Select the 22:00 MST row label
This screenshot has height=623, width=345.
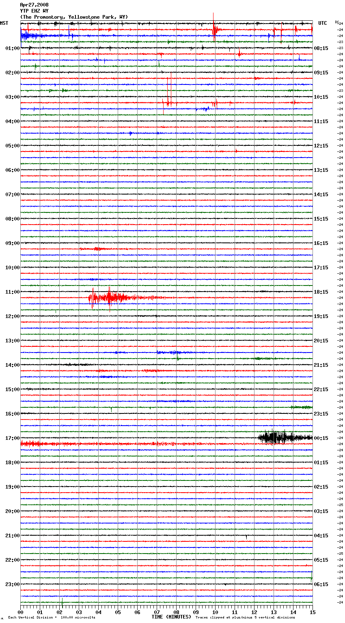point(13,560)
